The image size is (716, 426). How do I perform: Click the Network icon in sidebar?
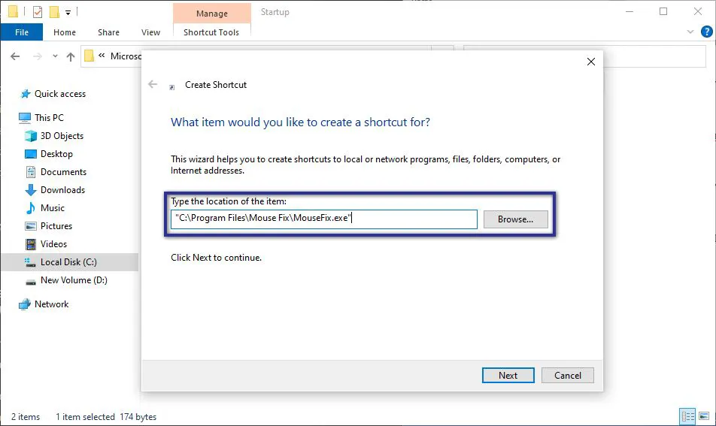25,304
